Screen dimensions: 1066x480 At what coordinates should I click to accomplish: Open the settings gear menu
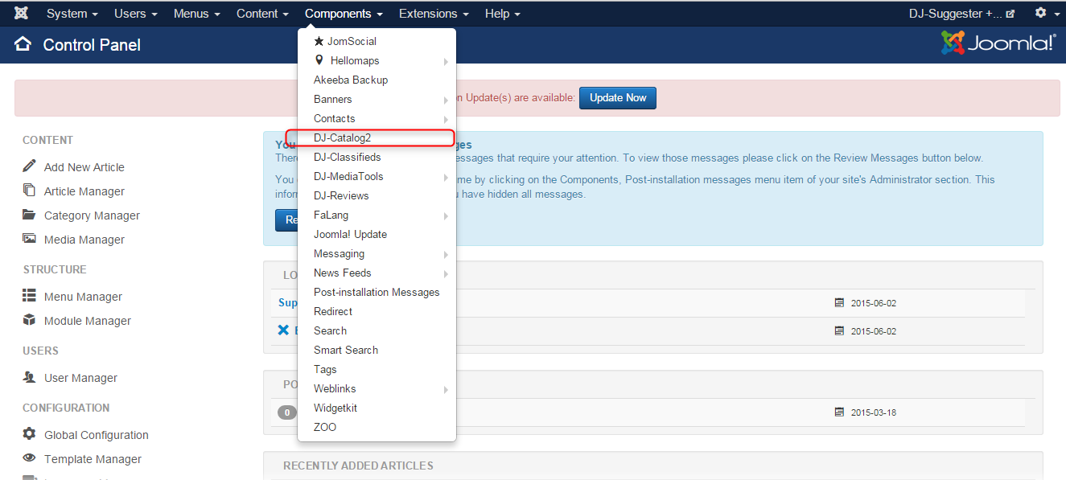[x=1047, y=14]
